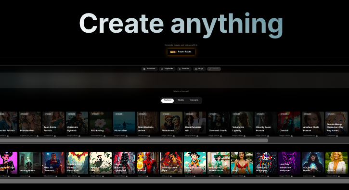
Task: Click the Formula flask icon
Action: [180, 69]
